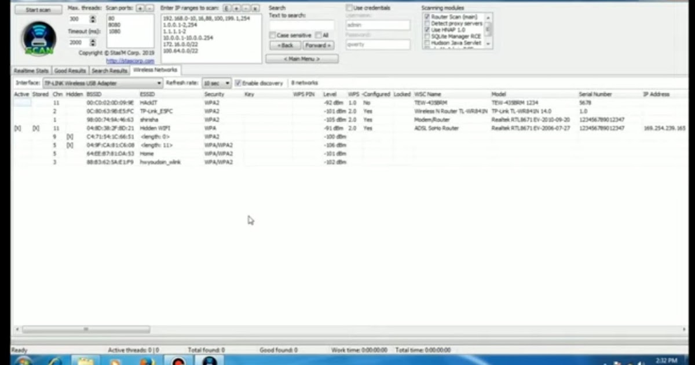This screenshot has height=365, width=695.
Task: Toggle the Router Scan (main) module checkbox
Action: (x=427, y=17)
